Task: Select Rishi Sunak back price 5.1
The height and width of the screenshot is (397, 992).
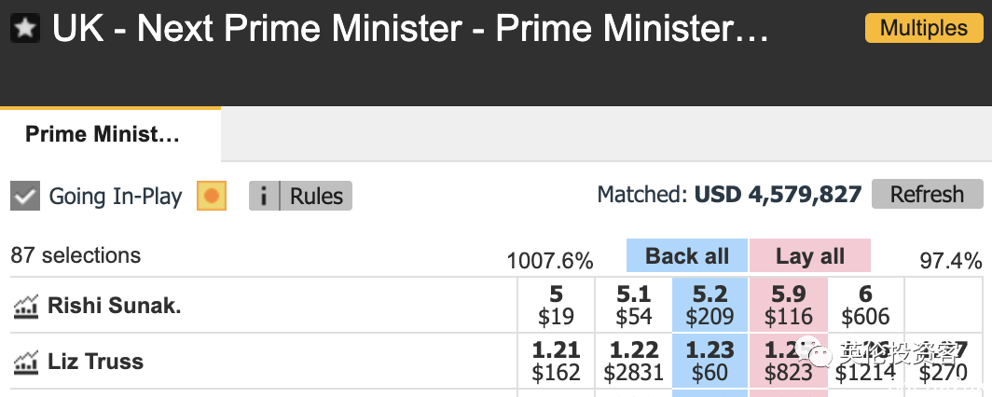Action: [x=633, y=305]
